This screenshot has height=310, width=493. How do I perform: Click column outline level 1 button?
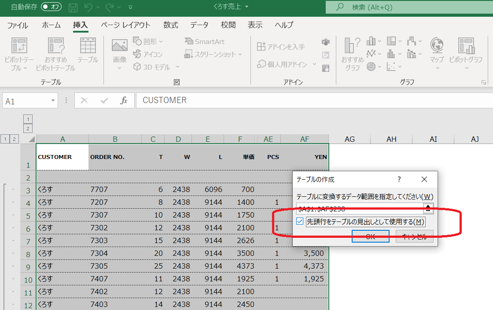pyautogui.click(x=28, y=119)
